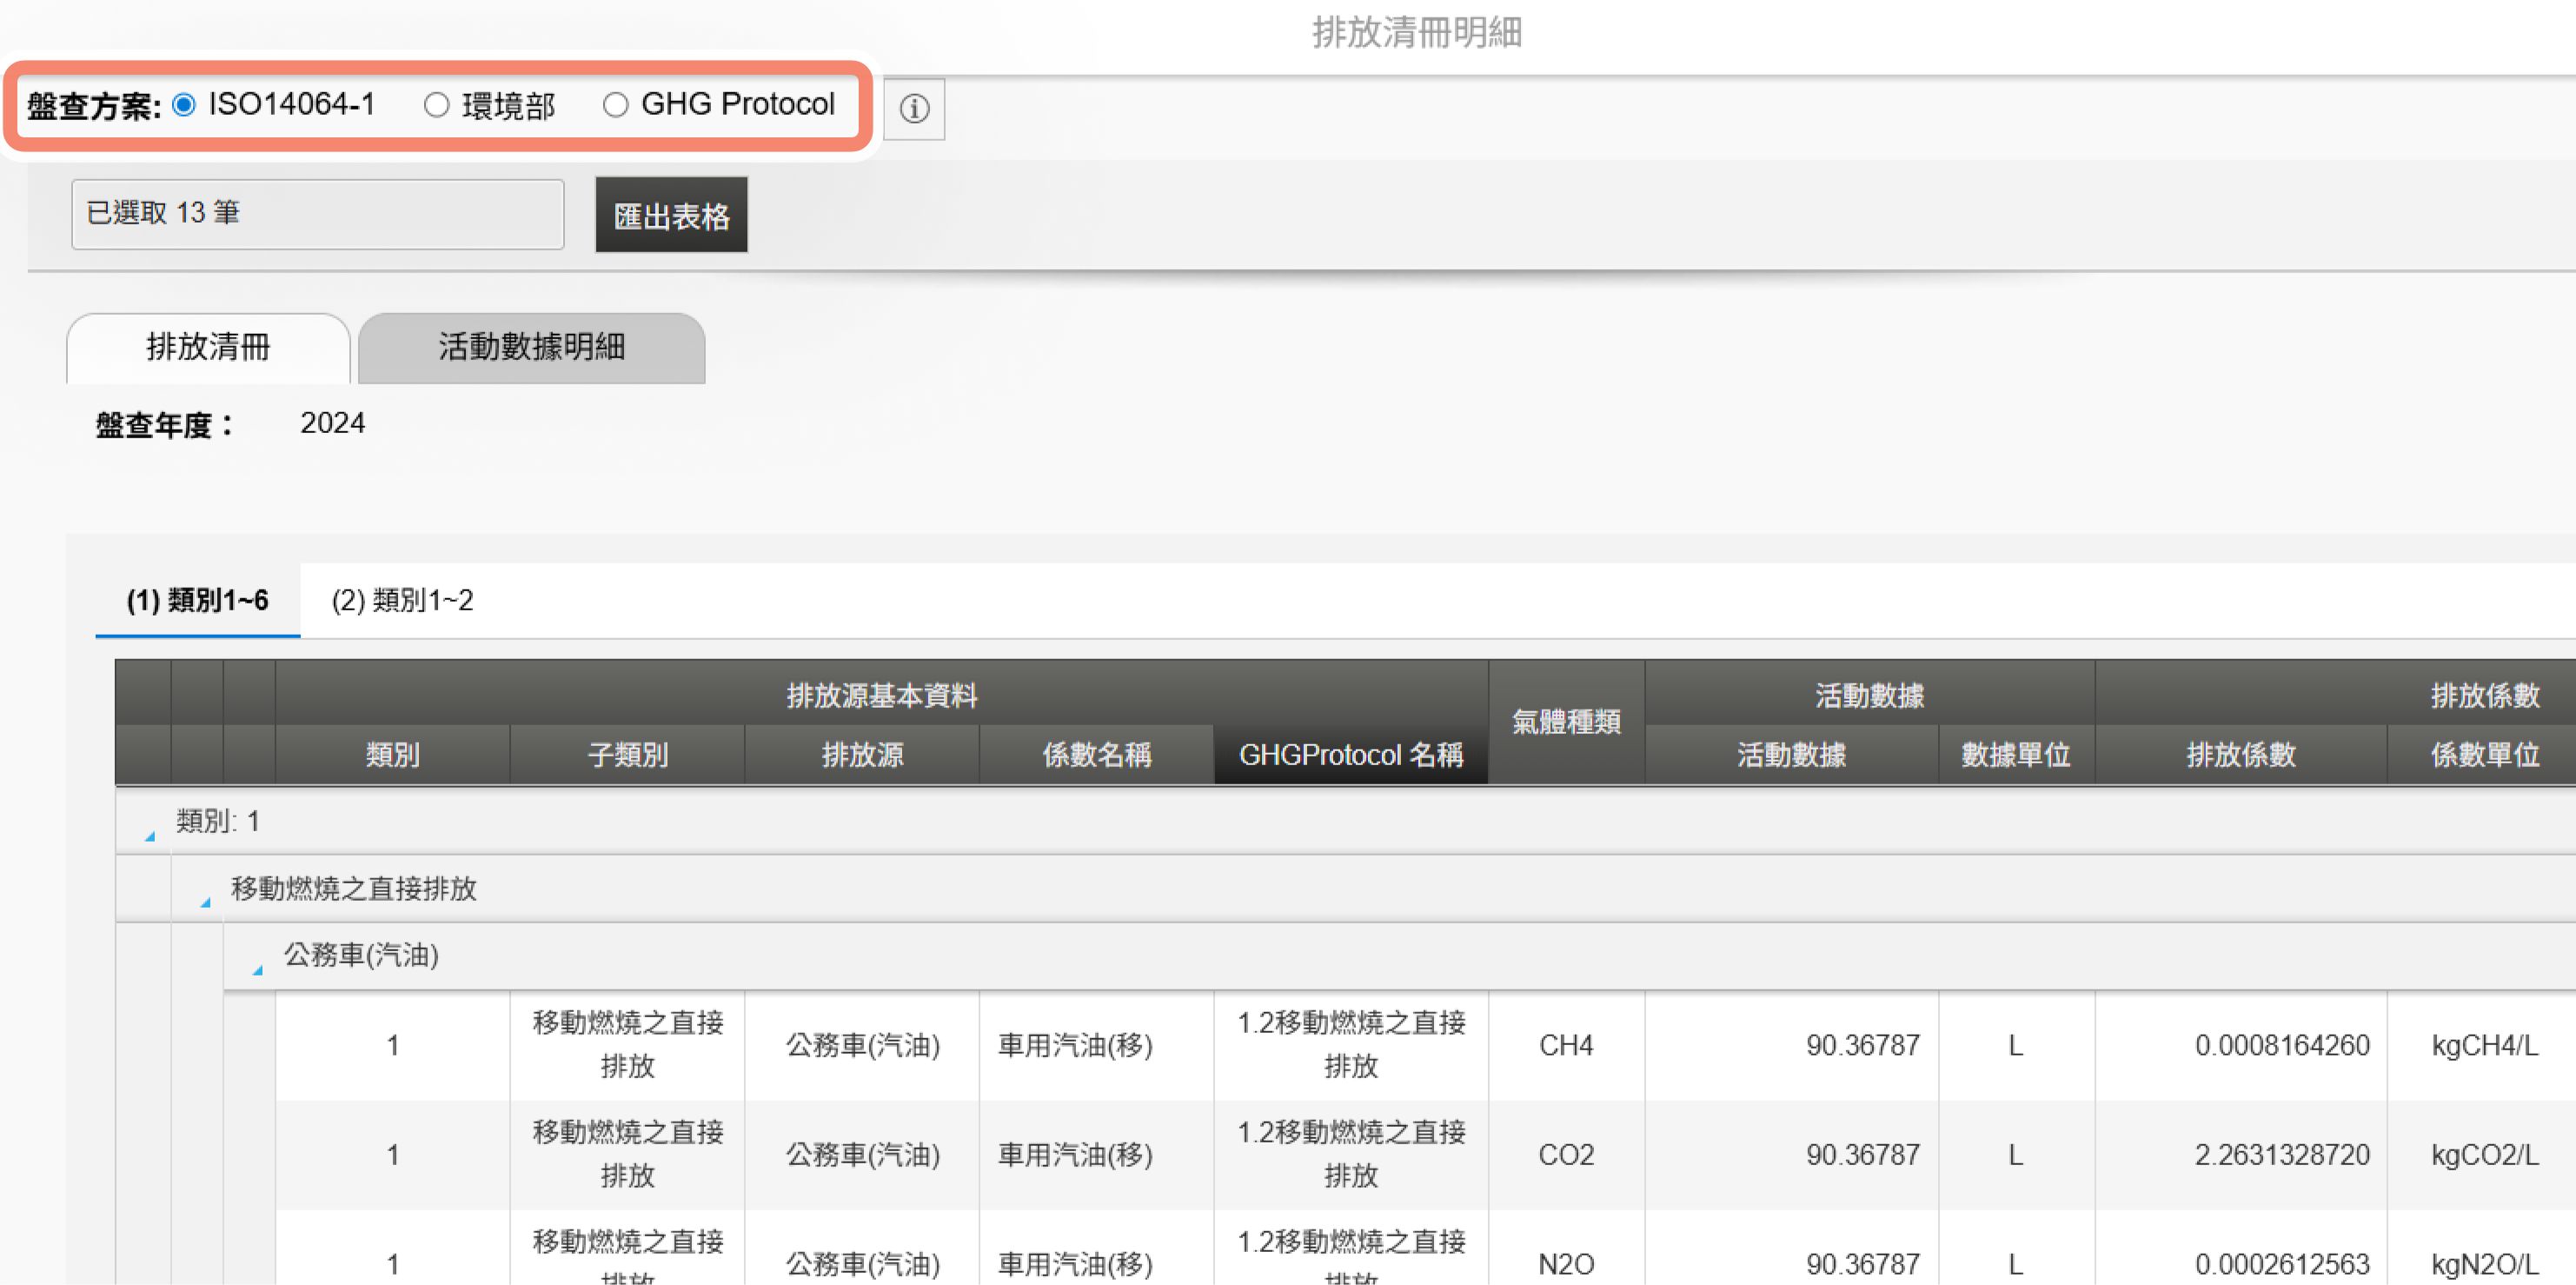
Task: Click the 2.2631328720 emission factor cell
Action: pyautogui.click(x=2281, y=1154)
